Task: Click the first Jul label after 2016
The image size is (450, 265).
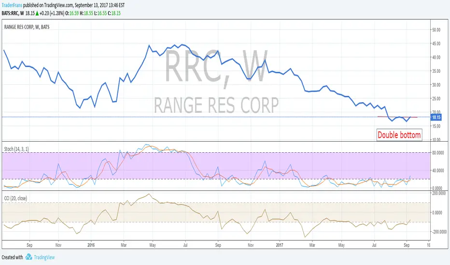Action: click(185, 245)
